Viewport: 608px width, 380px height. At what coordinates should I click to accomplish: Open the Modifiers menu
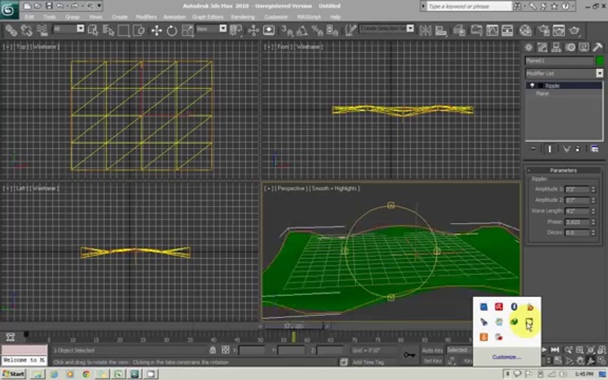pos(146,17)
